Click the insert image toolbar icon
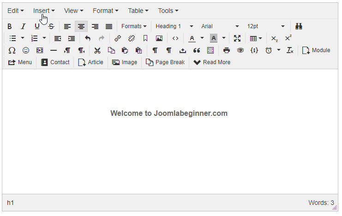The height and width of the screenshot is (216, 342). tap(159, 38)
